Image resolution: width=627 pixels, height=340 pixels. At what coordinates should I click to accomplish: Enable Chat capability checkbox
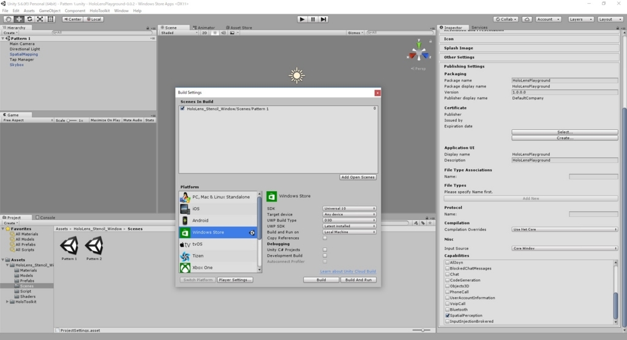coord(448,274)
